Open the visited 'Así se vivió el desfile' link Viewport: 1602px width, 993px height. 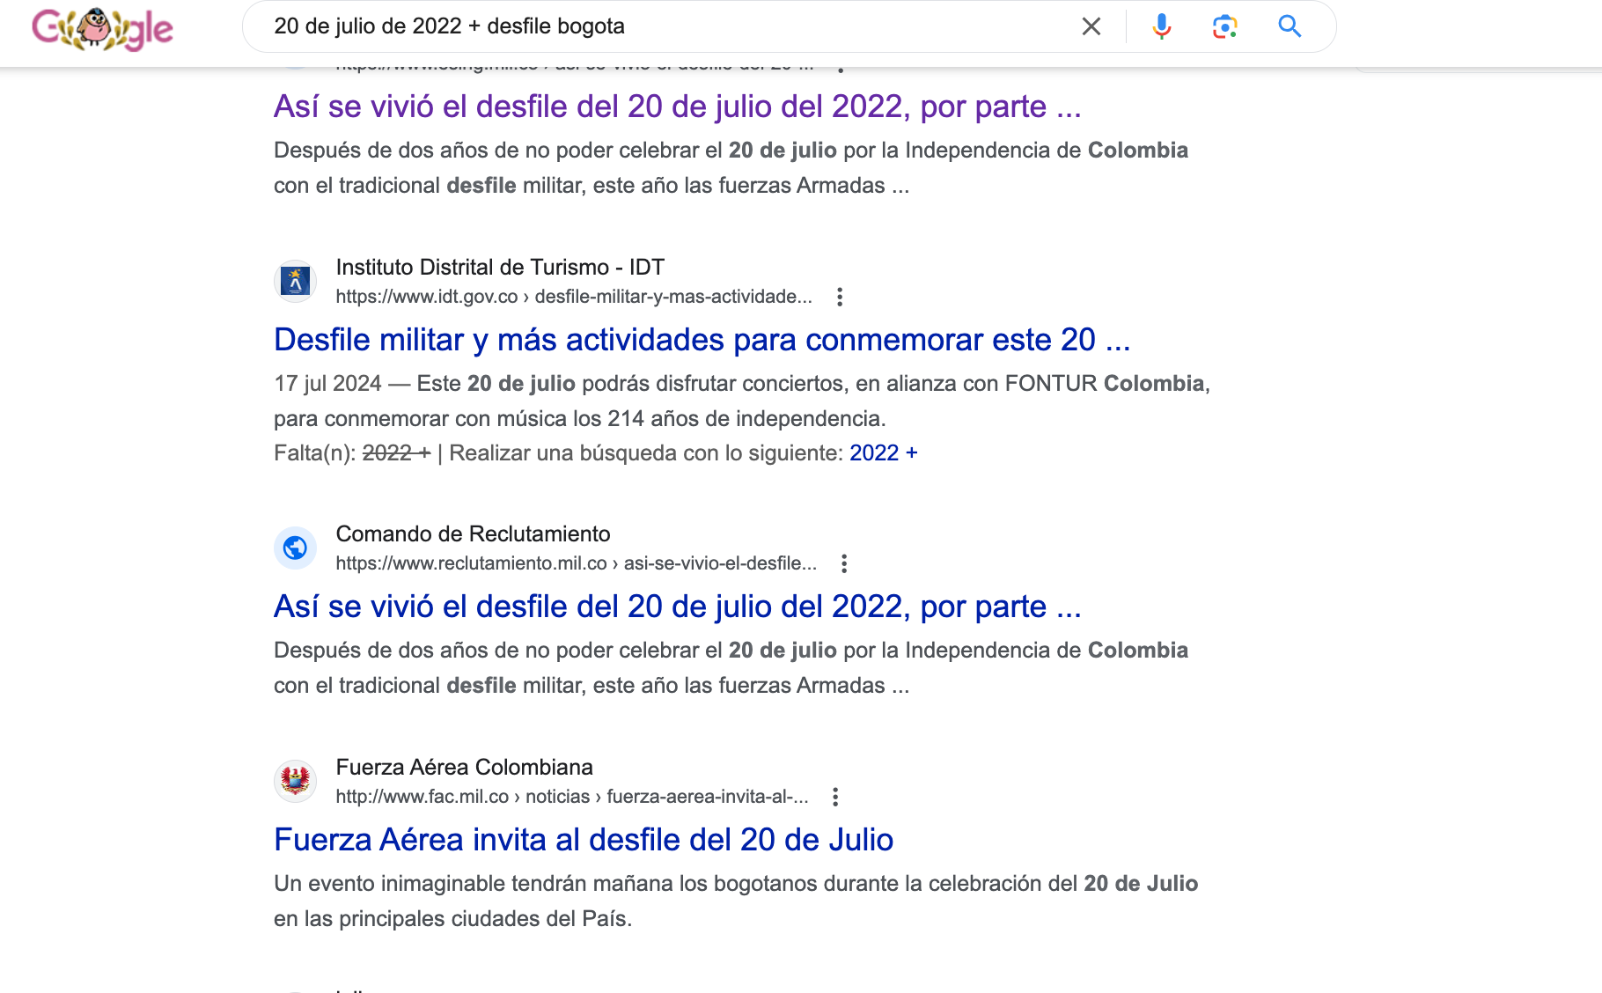point(677,107)
